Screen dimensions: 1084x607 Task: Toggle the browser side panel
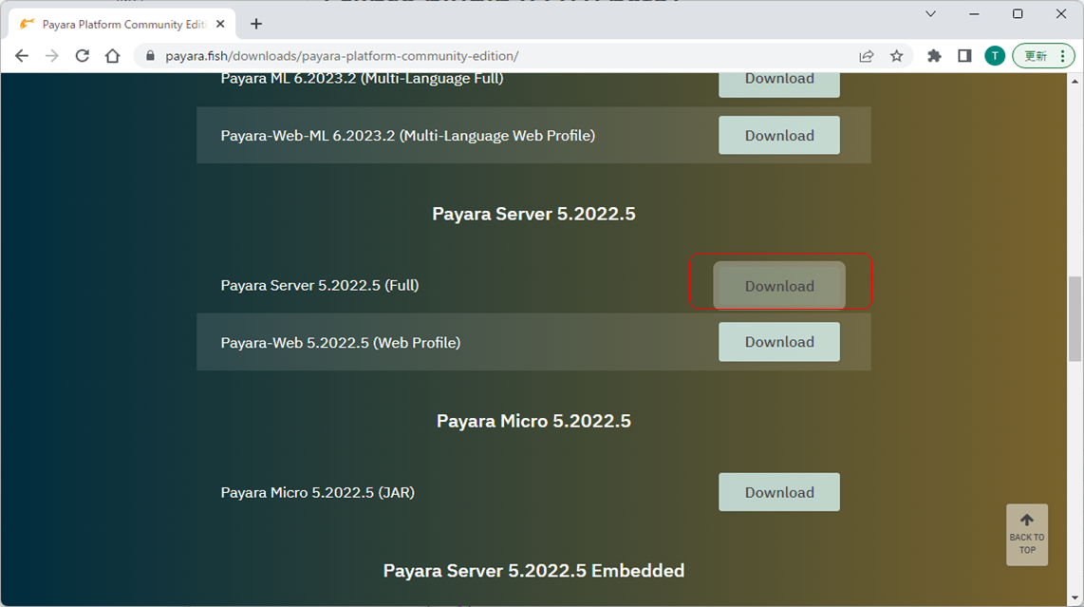tap(964, 56)
